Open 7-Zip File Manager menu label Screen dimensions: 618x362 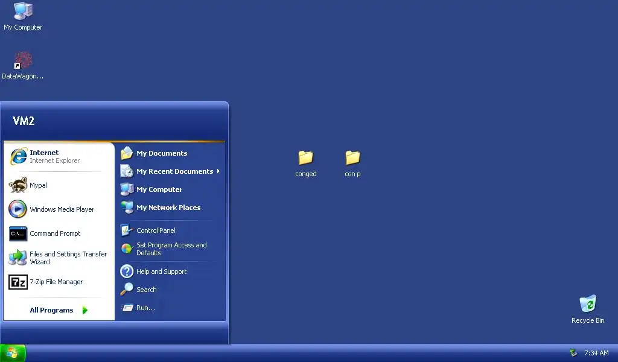click(x=56, y=282)
